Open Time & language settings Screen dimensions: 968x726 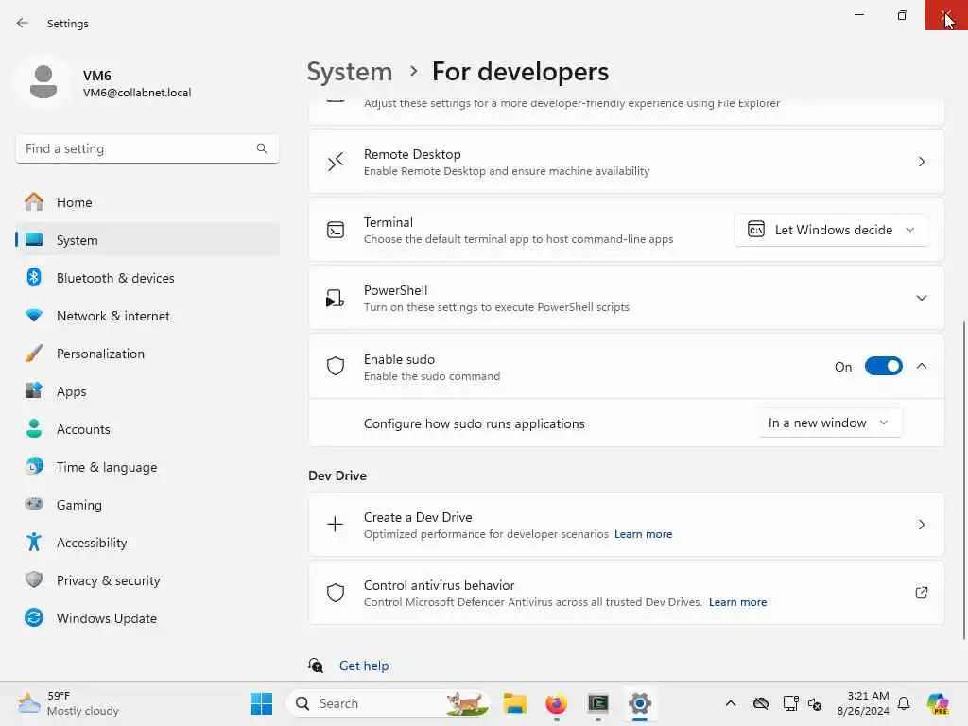pyautogui.click(x=147, y=467)
